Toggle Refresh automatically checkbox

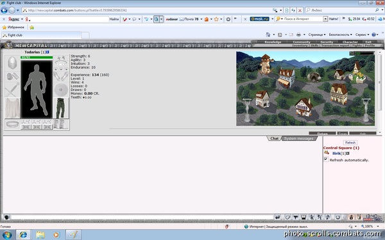[326, 159]
